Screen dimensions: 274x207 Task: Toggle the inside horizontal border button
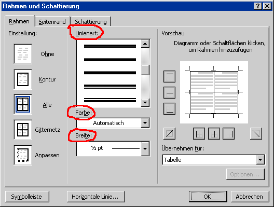tap(169, 92)
